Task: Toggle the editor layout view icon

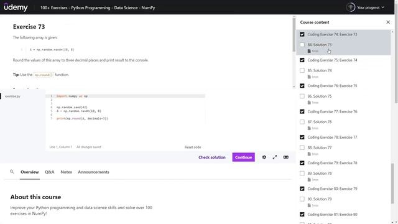Action: [286, 157]
